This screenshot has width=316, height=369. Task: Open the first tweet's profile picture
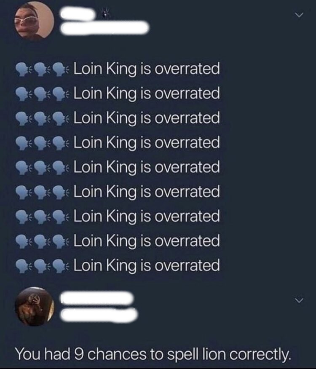[35, 20]
